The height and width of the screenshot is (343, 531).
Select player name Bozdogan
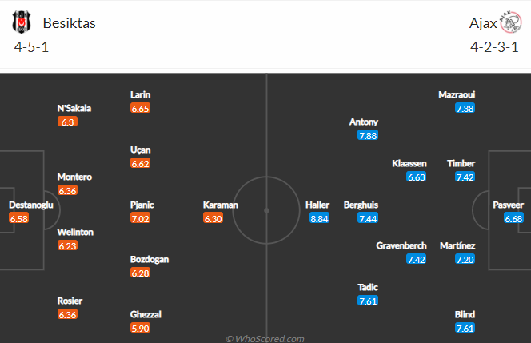point(150,259)
